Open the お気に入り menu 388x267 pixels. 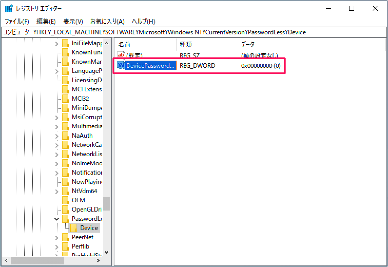pyautogui.click(x=107, y=22)
